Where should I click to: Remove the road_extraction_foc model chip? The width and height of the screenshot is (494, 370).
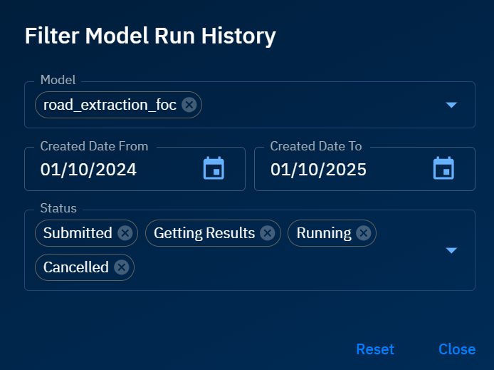coord(189,105)
